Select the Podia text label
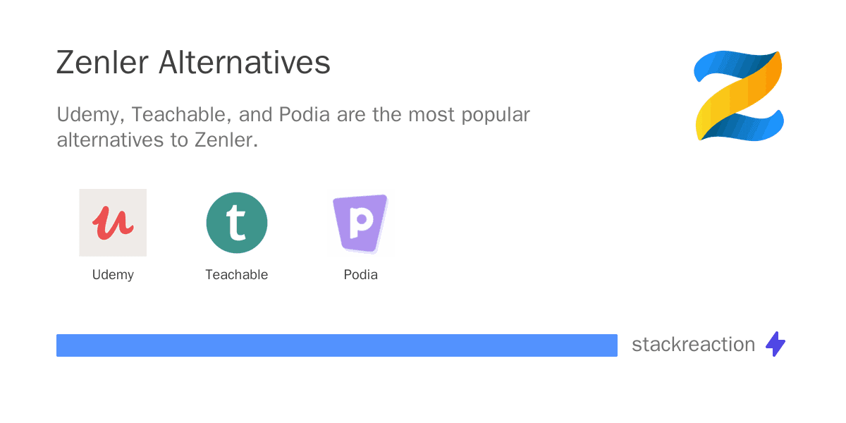Viewport: 846px width, 423px height. point(361,275)
